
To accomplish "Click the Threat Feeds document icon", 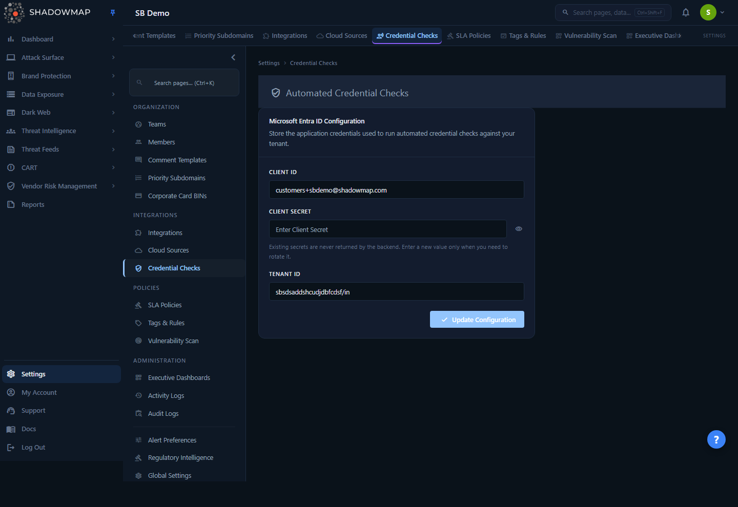I will tap(11, 150).
